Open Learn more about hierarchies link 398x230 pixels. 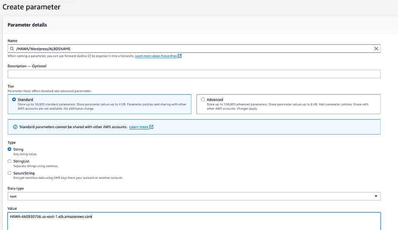[156, 56]
